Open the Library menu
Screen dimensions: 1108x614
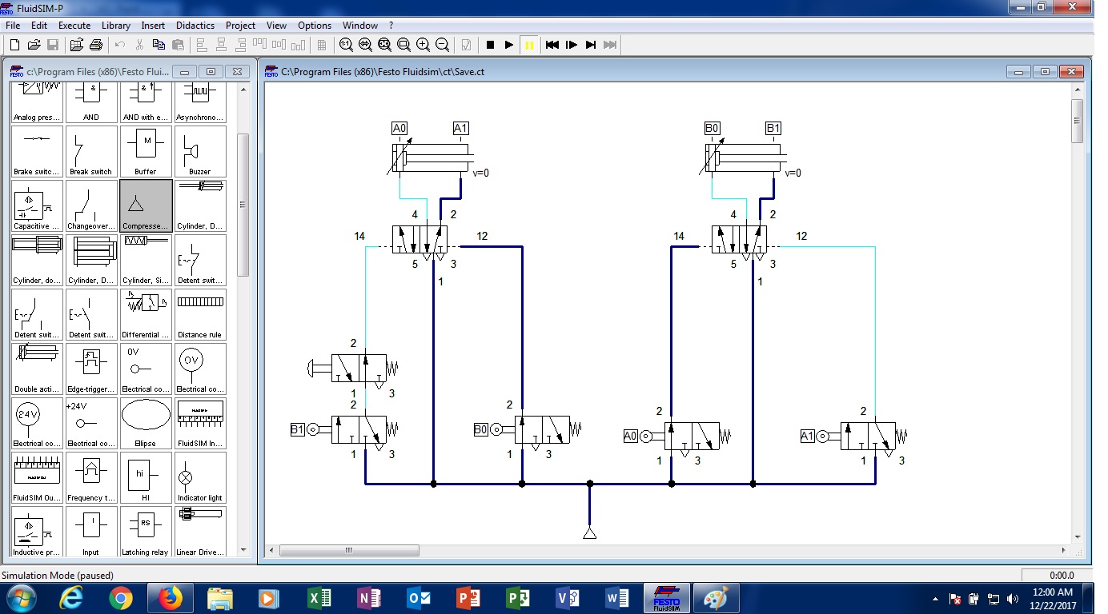[116, 26]
